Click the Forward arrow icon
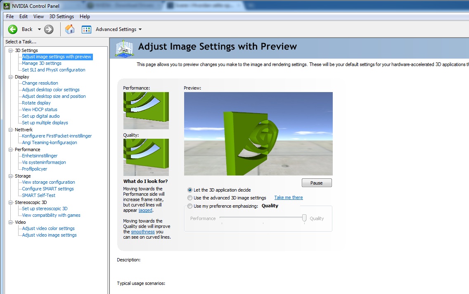469x294 pixels. 49,29
